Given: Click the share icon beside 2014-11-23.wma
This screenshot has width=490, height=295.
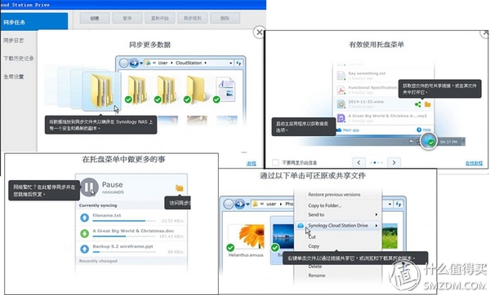Looking at the screenshot, I should 418,104.
